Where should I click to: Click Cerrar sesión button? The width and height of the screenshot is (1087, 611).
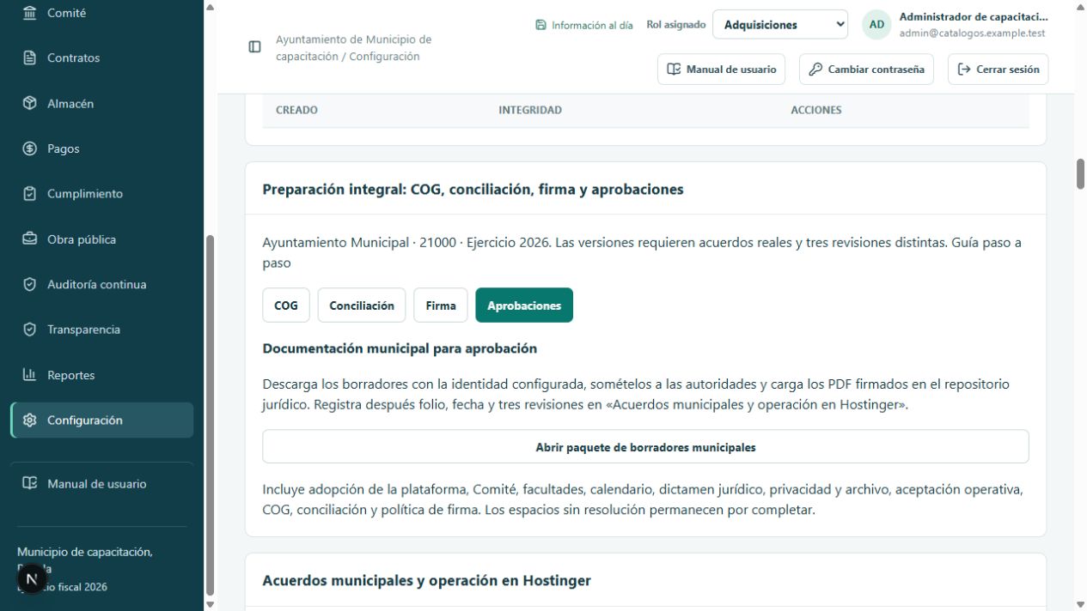pos(998,70)
